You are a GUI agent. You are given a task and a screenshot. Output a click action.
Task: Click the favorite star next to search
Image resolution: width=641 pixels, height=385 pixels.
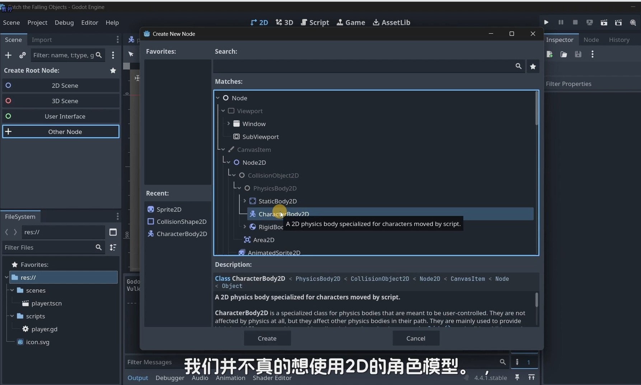[x=533, y=66]
